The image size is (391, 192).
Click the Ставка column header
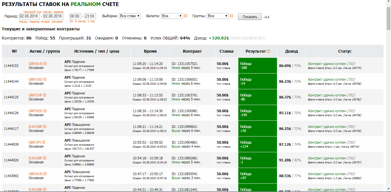pos(227,51)
